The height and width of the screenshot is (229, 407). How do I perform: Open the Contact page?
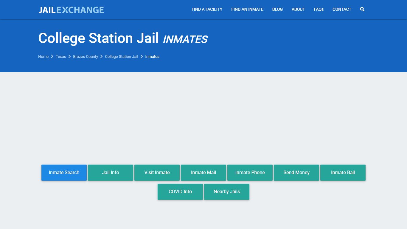(x=342, y=9)
